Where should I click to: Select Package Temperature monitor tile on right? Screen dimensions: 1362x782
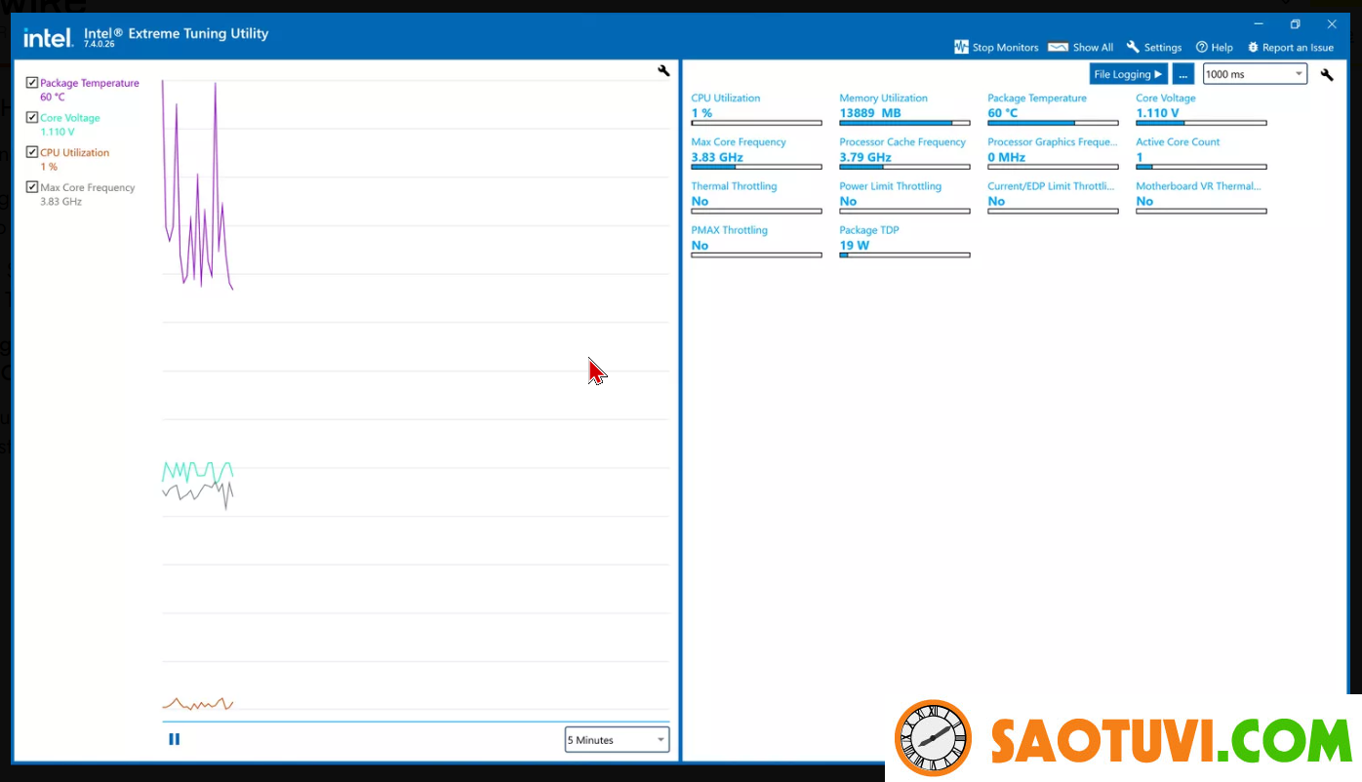coord(1053,109)
